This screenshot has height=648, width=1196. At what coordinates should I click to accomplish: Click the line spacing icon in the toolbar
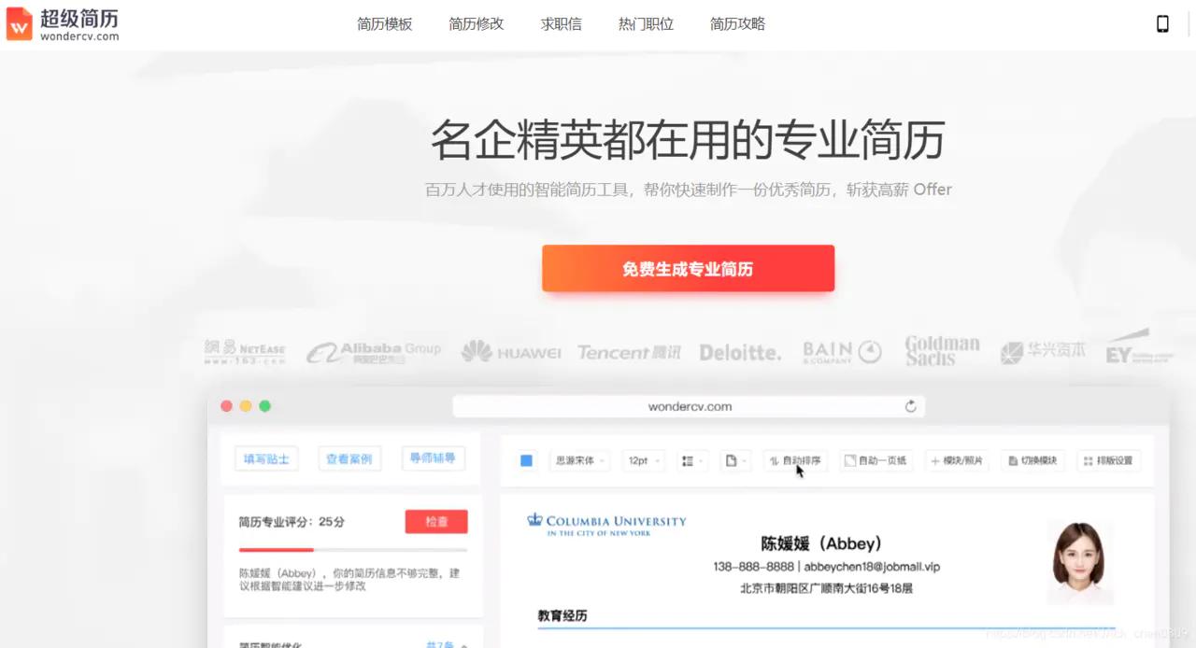click(x=691, y=460)
